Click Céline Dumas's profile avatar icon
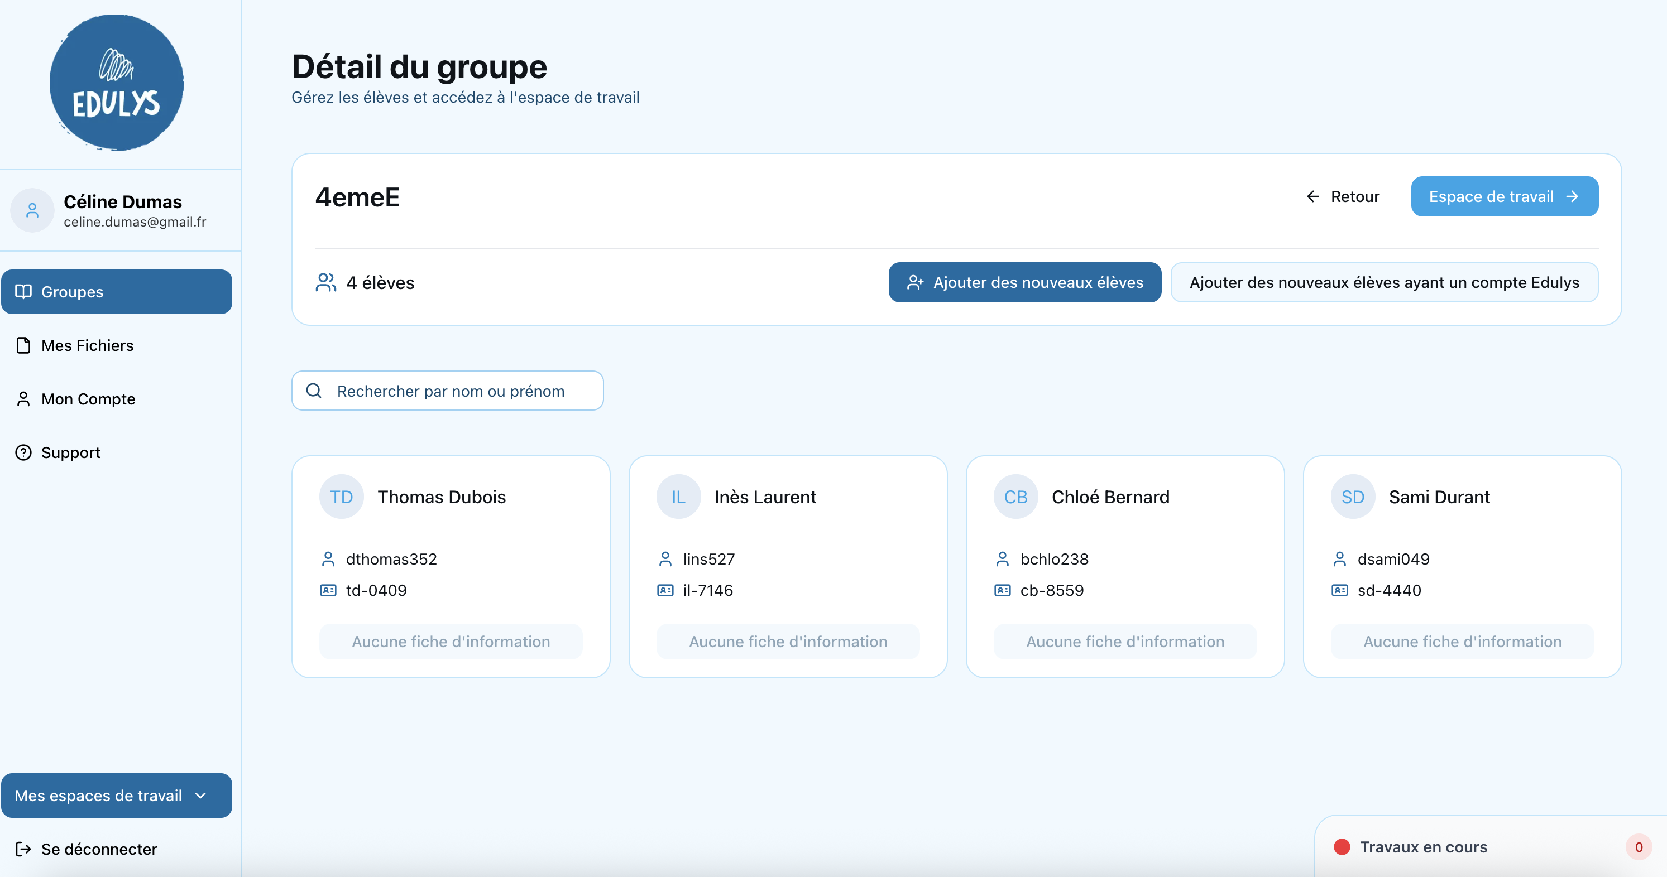 [x=32, y=210]
